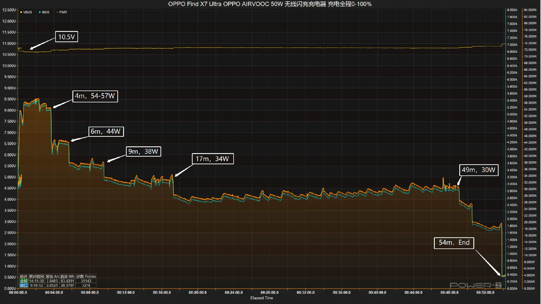Image resolution: width=541 pixels, height=304 pixels.
Task: Click the 容量 Ah column header
Action: 52,276
